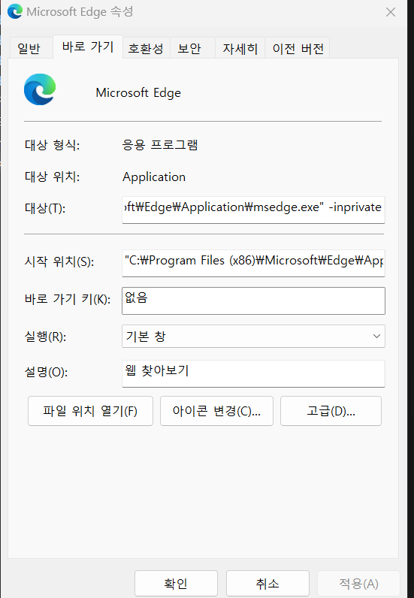Image resolution: width=414 pixels, height=598 pixels.
Task: Click the Application target location text
Action: coord(154,177)
